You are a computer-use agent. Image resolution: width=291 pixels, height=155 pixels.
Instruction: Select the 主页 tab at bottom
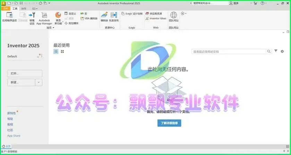click(x=7, y=146)
